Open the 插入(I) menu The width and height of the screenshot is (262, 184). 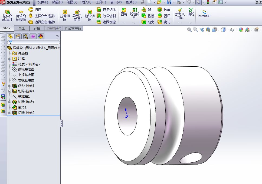click(x=86, y=2)
